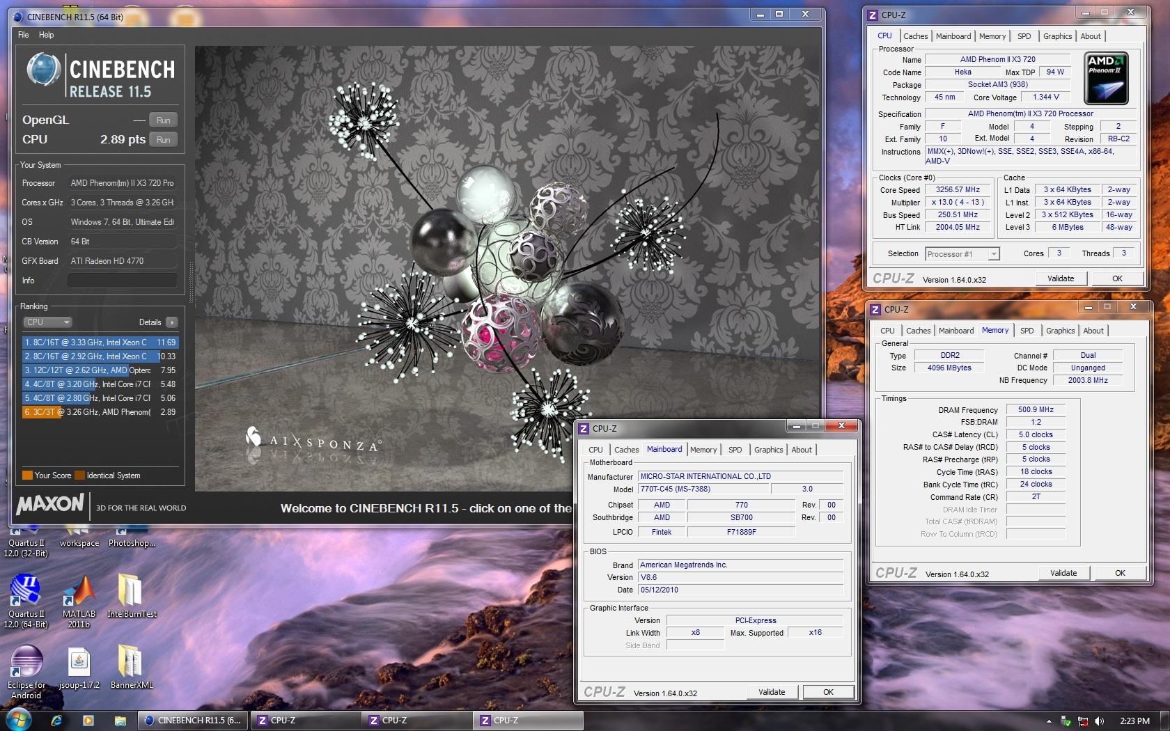Click DRAM Frequency value 500.9 MHz
1170x731 pixels.
[x=1036, y=410]
